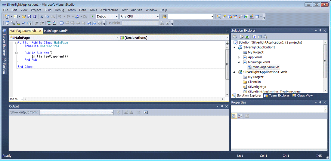
Task: Click the code editor vertical scrollbar
Action: tap(227, 64)
